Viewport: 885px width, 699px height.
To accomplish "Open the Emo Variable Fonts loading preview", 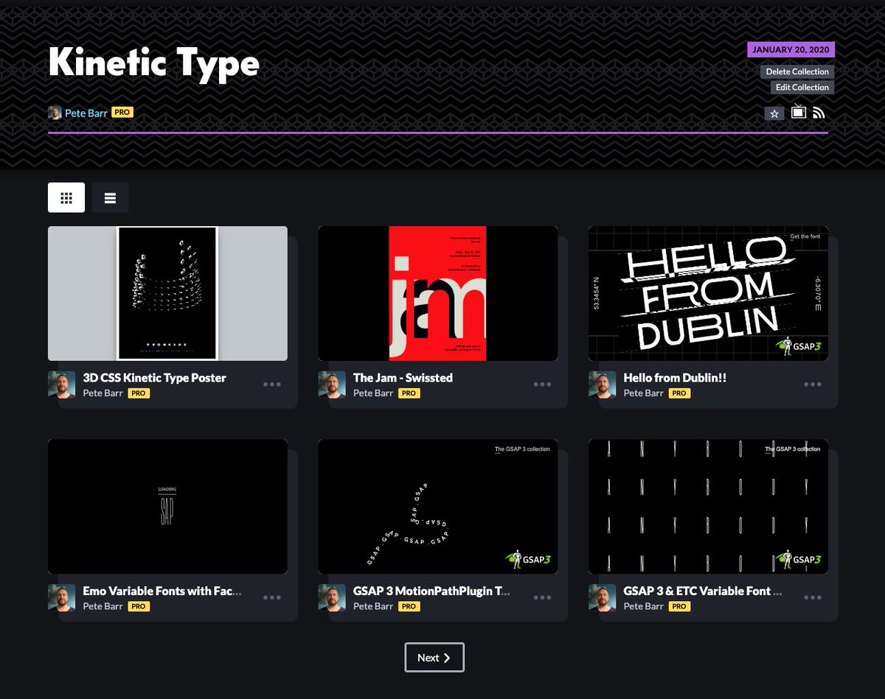I will (167, 507).
